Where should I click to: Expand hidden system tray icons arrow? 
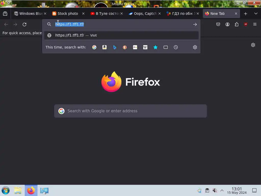[222, 190]
